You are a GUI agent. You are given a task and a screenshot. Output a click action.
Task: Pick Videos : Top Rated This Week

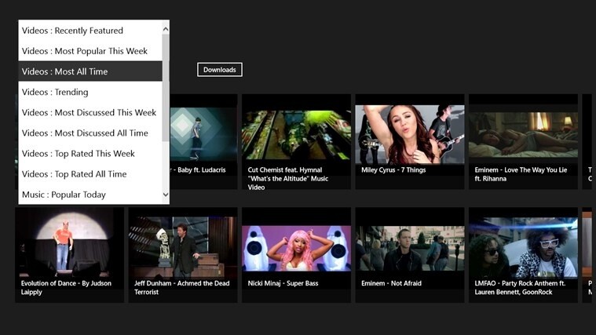pyautogui.click(x=79, y=154)
